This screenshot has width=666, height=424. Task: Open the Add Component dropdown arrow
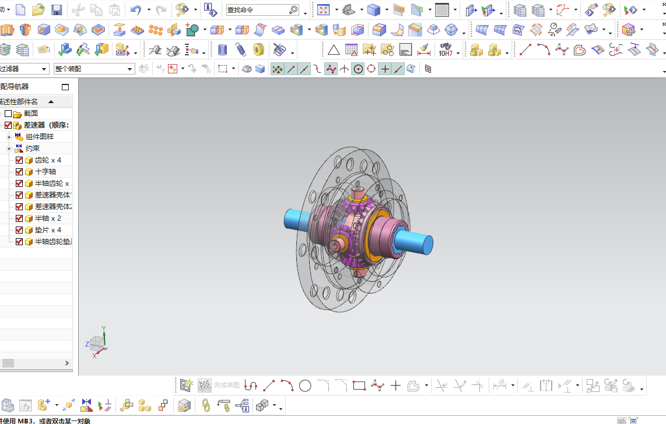pyautogui.click(x=57, y=405)
